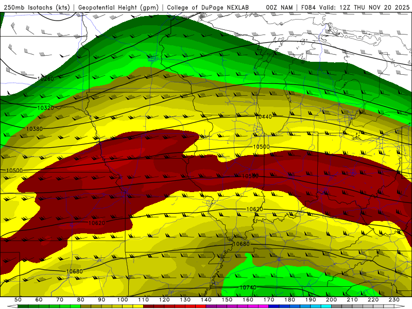Click the 170 kt color bar label
The image size is (412, 309).
click(269, 300)
